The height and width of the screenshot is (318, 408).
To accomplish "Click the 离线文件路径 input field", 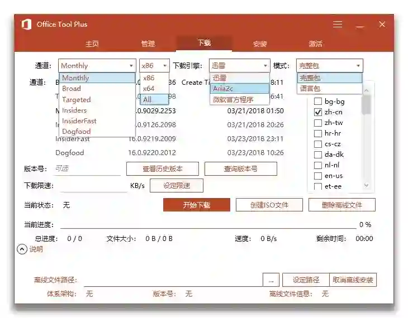I will click(x=173, y=280).
